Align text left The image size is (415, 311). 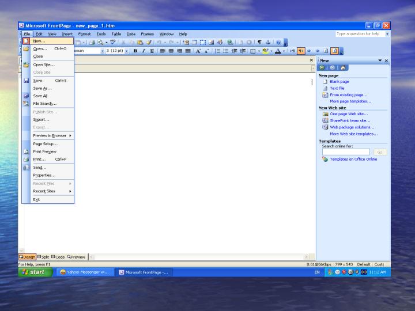click(x=163, y=51)
